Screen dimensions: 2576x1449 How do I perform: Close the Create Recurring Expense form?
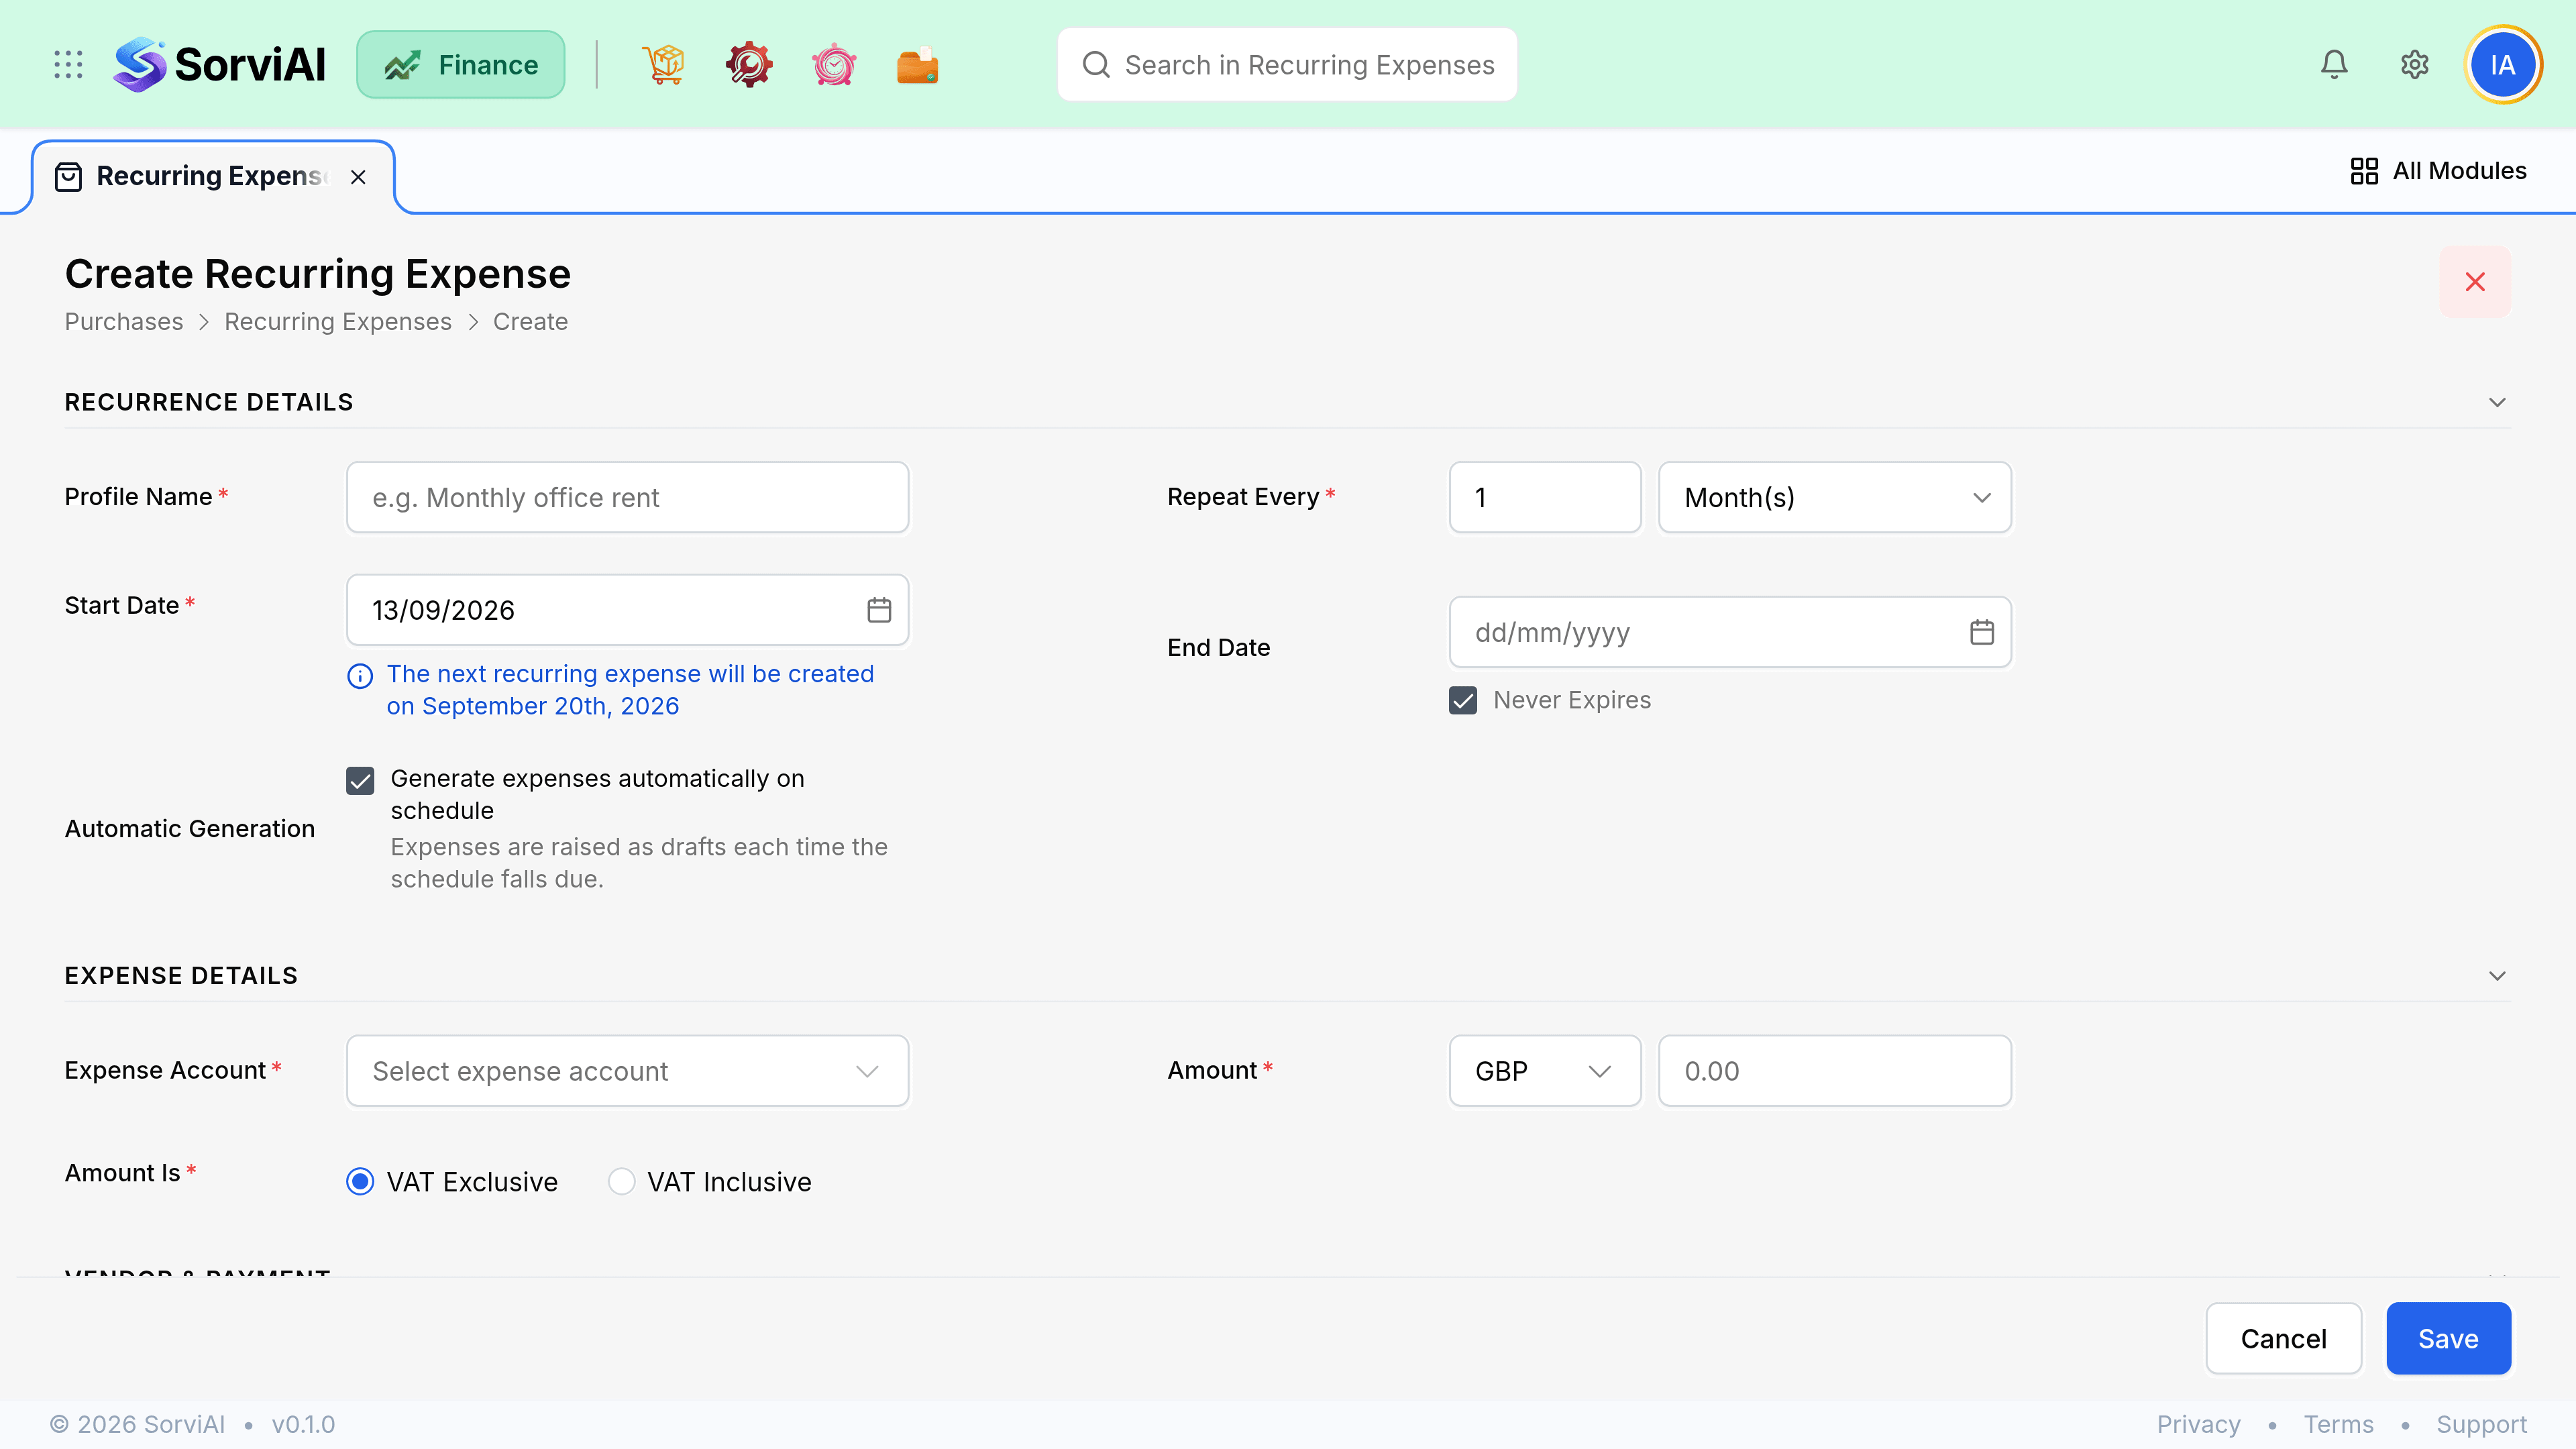(x=2475, y=282)
